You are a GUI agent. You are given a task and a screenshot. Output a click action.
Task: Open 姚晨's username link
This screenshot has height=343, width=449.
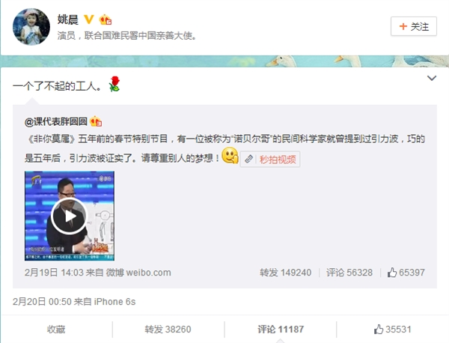coord(68,19)
